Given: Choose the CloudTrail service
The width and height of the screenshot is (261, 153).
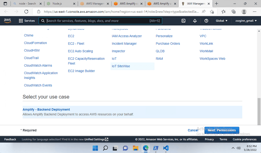Looking at the screenshot, I should (31, 58).
